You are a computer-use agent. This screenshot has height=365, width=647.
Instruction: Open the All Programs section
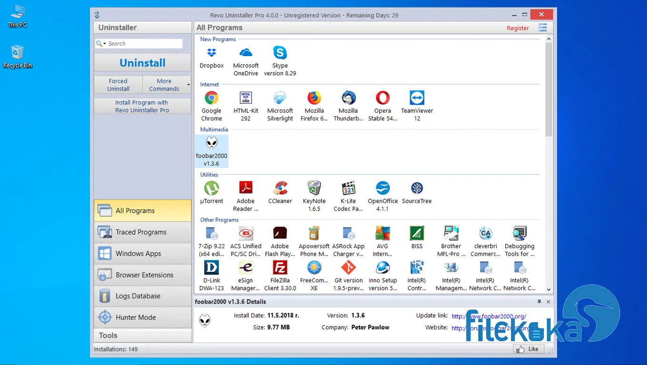[143, 211]
